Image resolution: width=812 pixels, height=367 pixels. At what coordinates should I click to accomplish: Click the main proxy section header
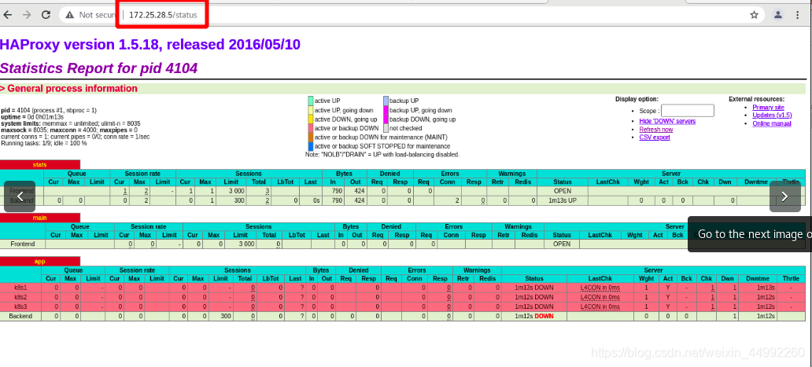pos(40,218)
